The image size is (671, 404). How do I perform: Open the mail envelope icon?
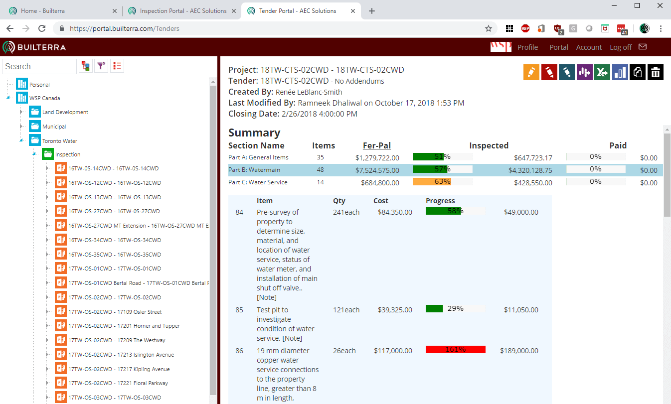[643, 47]
